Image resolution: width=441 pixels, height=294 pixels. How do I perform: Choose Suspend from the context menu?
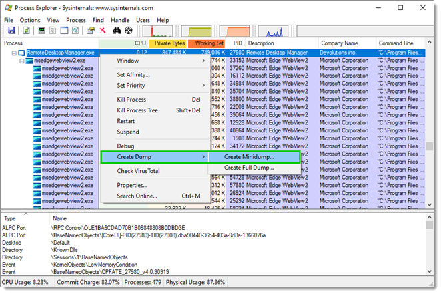pos(155,132)
